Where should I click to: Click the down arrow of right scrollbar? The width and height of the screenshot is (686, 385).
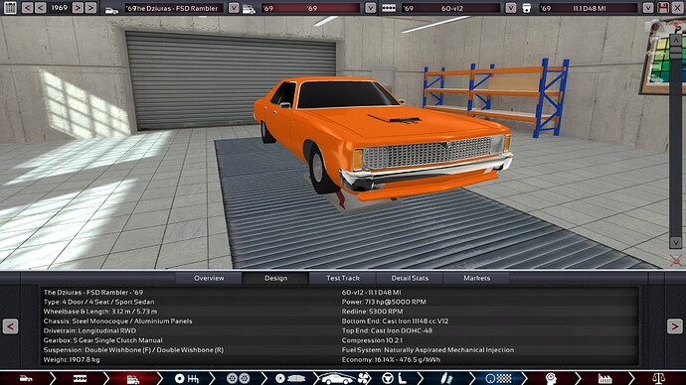pyautogui.click(x=675, y=242)
